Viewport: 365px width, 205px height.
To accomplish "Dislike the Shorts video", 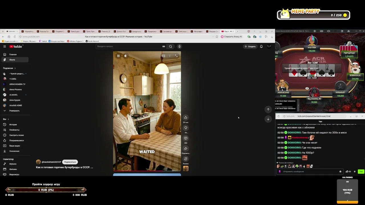I will pyautogui.click(x=186, y=128).
